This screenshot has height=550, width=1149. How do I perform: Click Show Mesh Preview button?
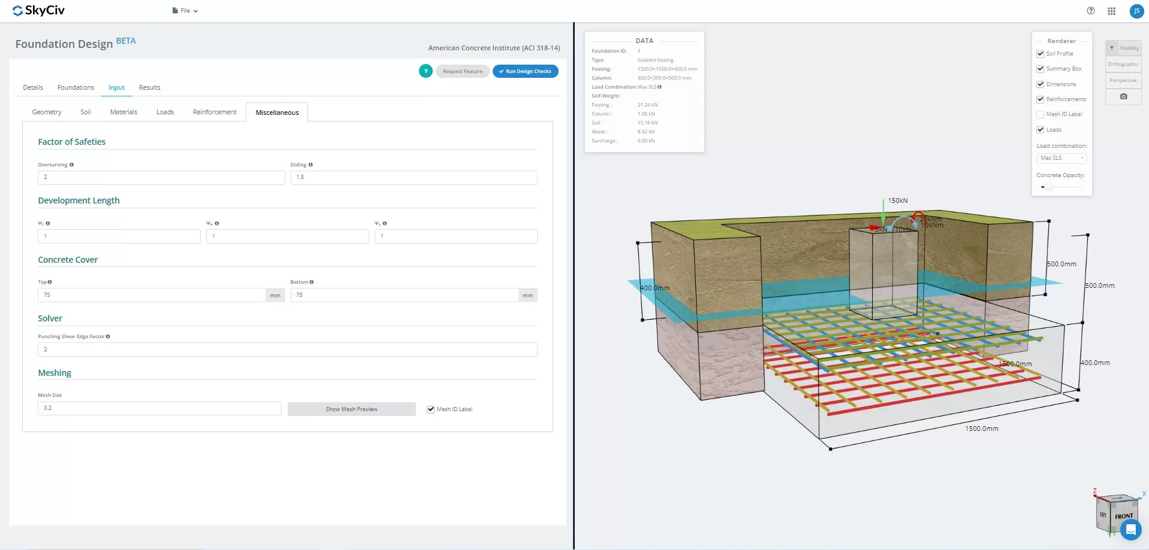(352, 409)
